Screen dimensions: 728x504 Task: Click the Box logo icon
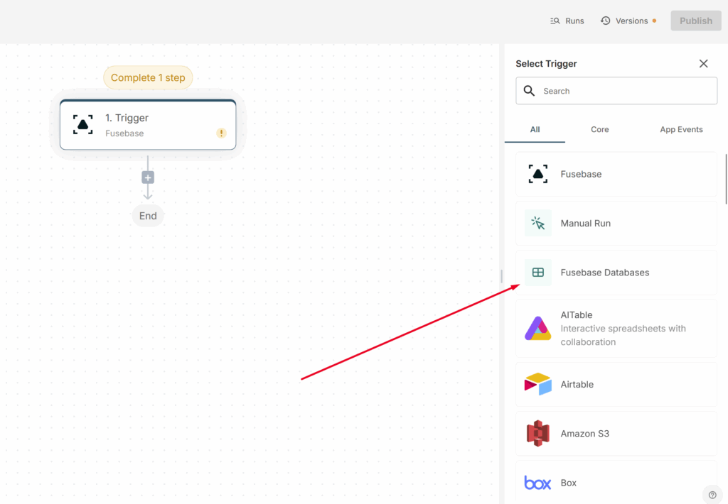tap(538, 483)
